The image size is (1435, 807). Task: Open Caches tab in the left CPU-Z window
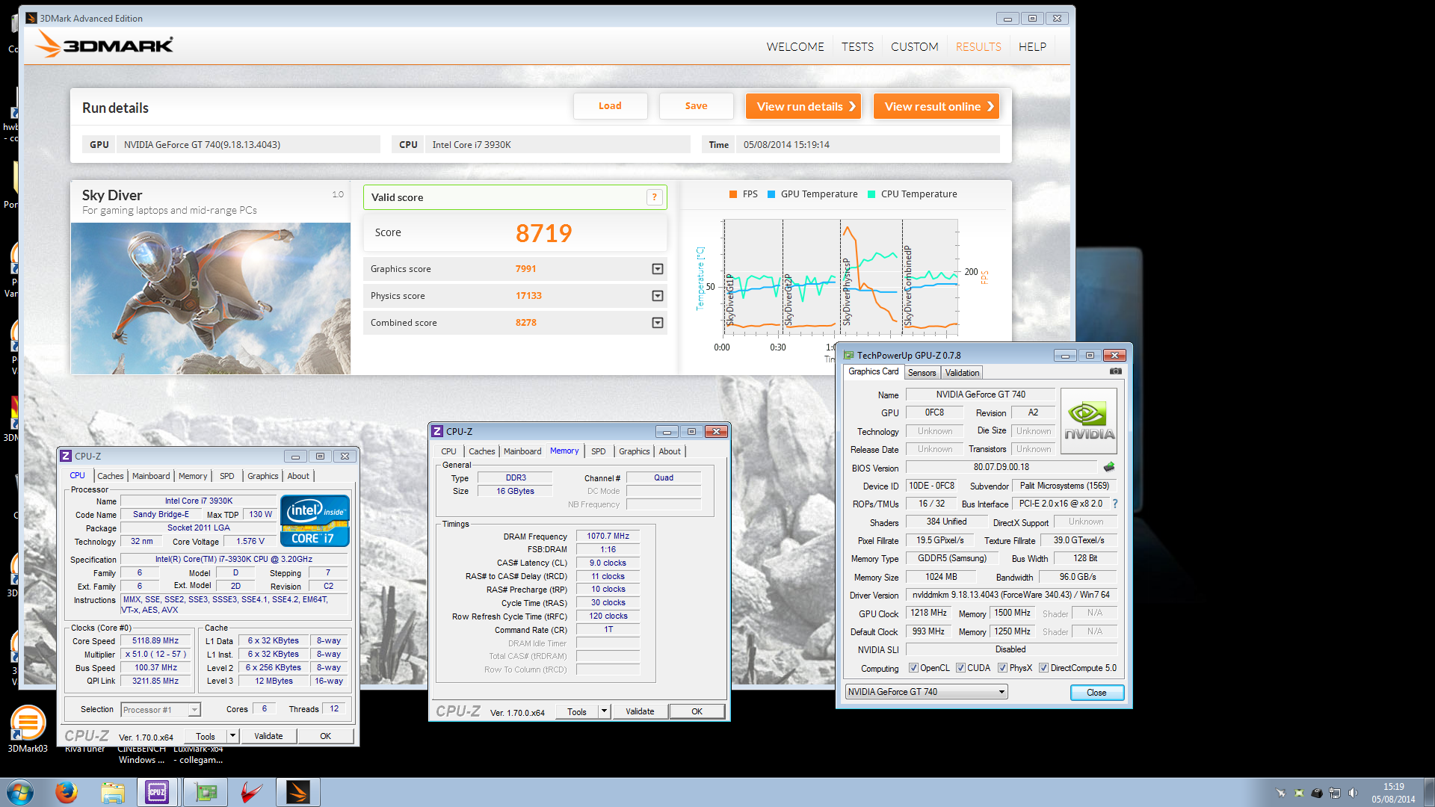[x=111, y=476]
